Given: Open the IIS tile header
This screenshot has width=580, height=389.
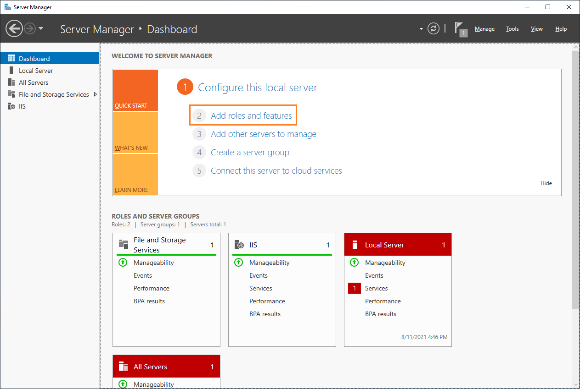Looking at the screenshot, I should (x=282, y=245).
